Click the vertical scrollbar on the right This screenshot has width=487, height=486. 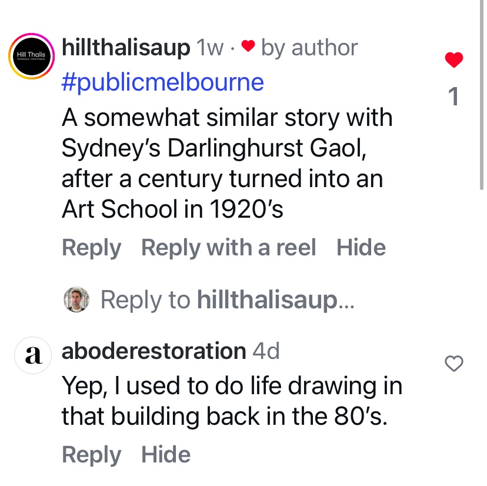pos(482,94)
